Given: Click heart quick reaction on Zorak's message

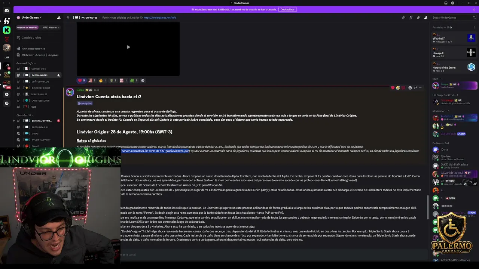Looking at the screenshot, I should click(393, 88).
